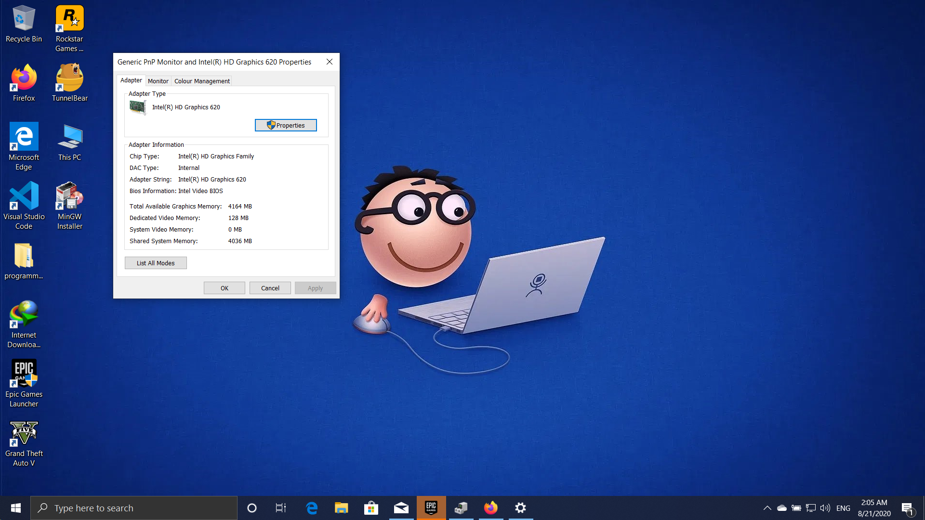
Task: Expand the hidden system tray icons
Action: tap(767, 508)
